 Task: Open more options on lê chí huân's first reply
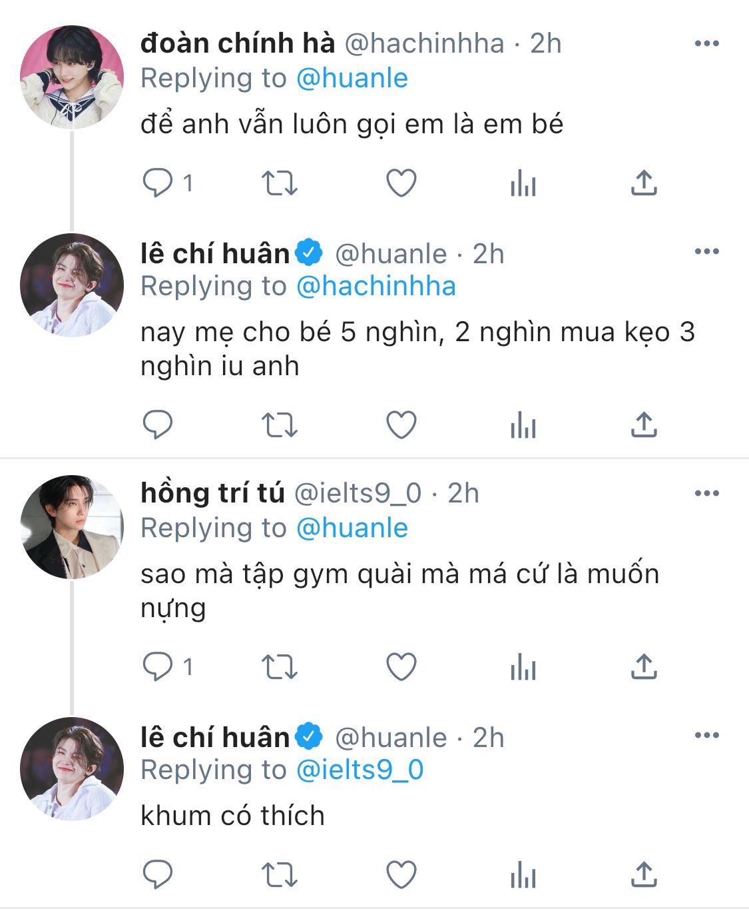click(x=706, y=252)
